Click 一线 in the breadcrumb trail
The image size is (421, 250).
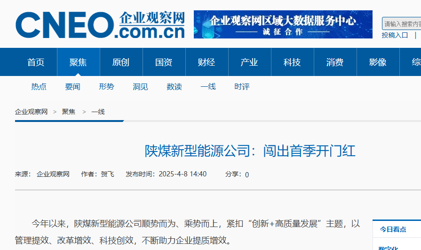(x=98, y=112)
